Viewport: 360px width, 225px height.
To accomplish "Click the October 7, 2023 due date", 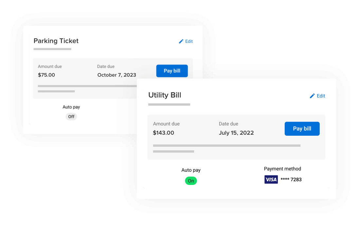I will pyautogui.click(x=117, y=75).
